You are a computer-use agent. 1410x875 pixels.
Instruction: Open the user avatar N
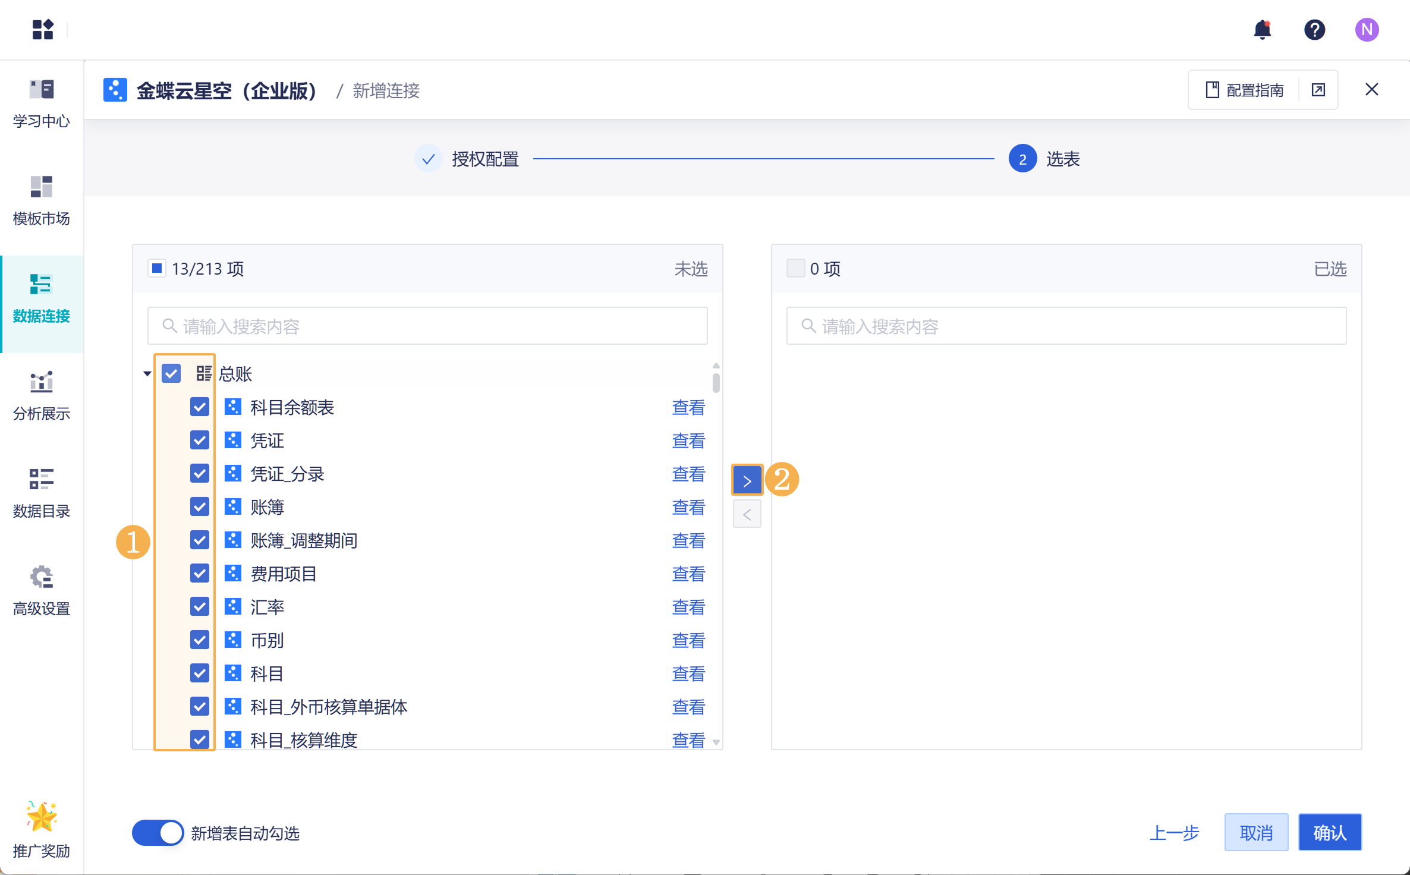point(1367,29)
